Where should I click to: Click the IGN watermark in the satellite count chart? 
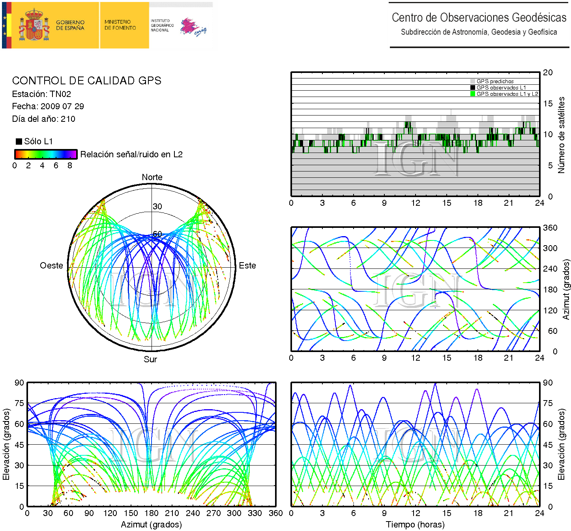(416, 158)
